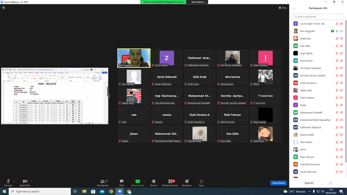Screen dimensions: 347x195
Task: Open notification center in system tray
Action: click(x=341, y=191)
